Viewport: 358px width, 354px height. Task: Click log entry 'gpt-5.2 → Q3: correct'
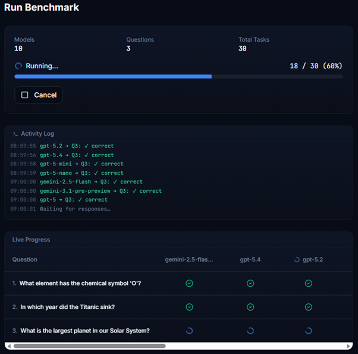[77, 146]
